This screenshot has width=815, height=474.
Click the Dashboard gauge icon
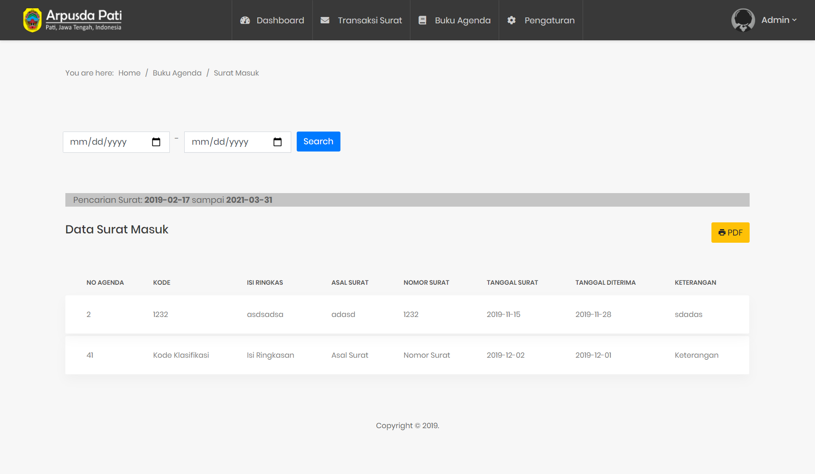tap(245, 20)
